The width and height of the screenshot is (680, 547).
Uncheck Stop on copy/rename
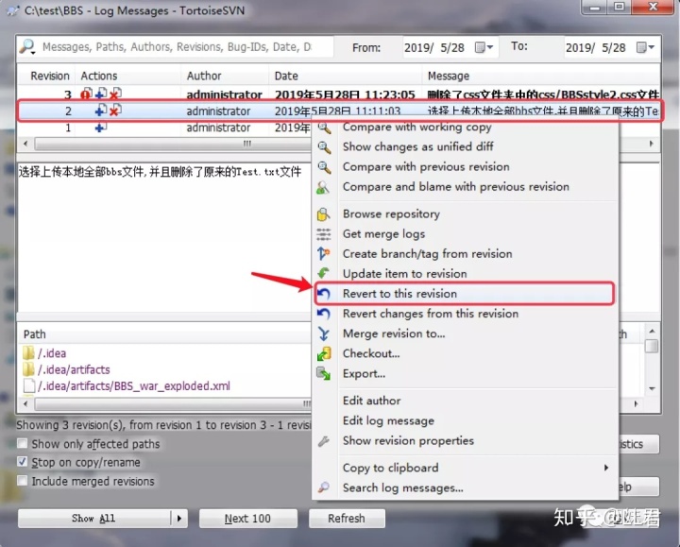(x=22, y=462)
